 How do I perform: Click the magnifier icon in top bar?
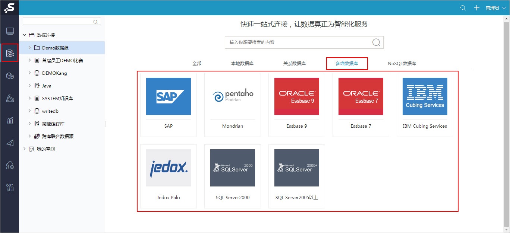tap(463, 8)
